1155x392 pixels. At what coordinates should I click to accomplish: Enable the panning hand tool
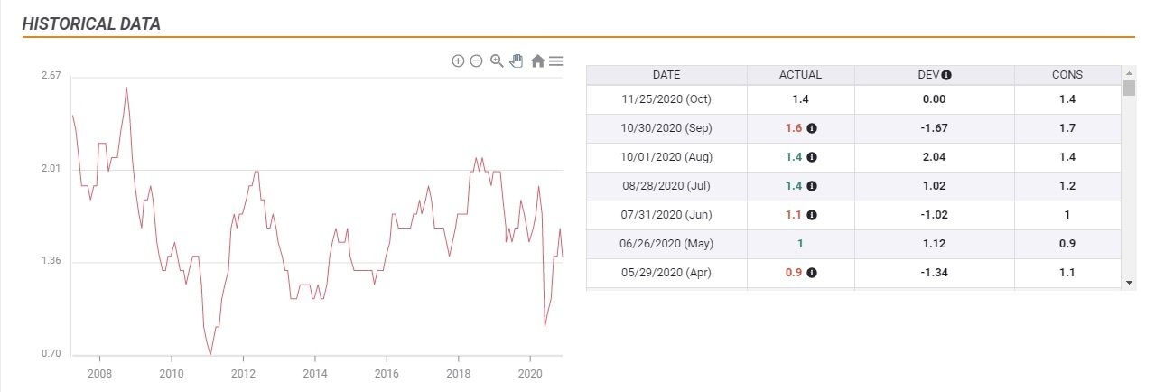click(517, 61)
